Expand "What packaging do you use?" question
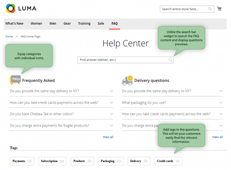231x170 pixels. pyautogui.click(x=221, y=103)
